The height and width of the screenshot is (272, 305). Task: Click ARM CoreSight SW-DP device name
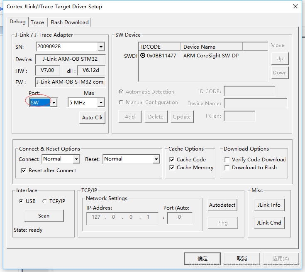(x=211, y=56)
